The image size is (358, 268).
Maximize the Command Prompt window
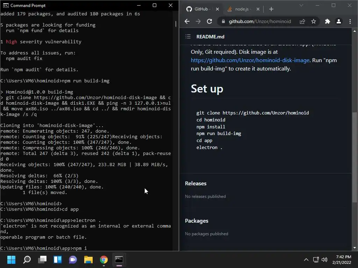(x=155, y=5)
